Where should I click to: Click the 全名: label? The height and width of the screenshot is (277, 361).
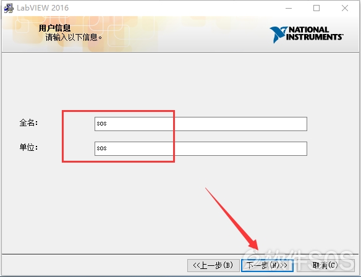tap(28, 122)
